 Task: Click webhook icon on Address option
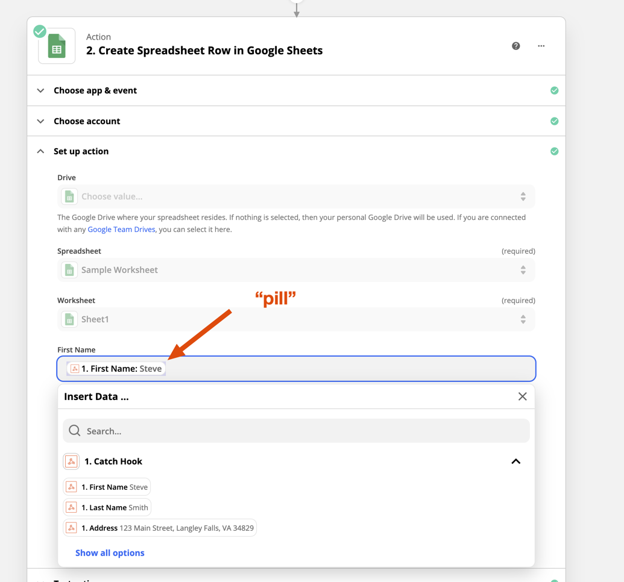tap(71, 528)
